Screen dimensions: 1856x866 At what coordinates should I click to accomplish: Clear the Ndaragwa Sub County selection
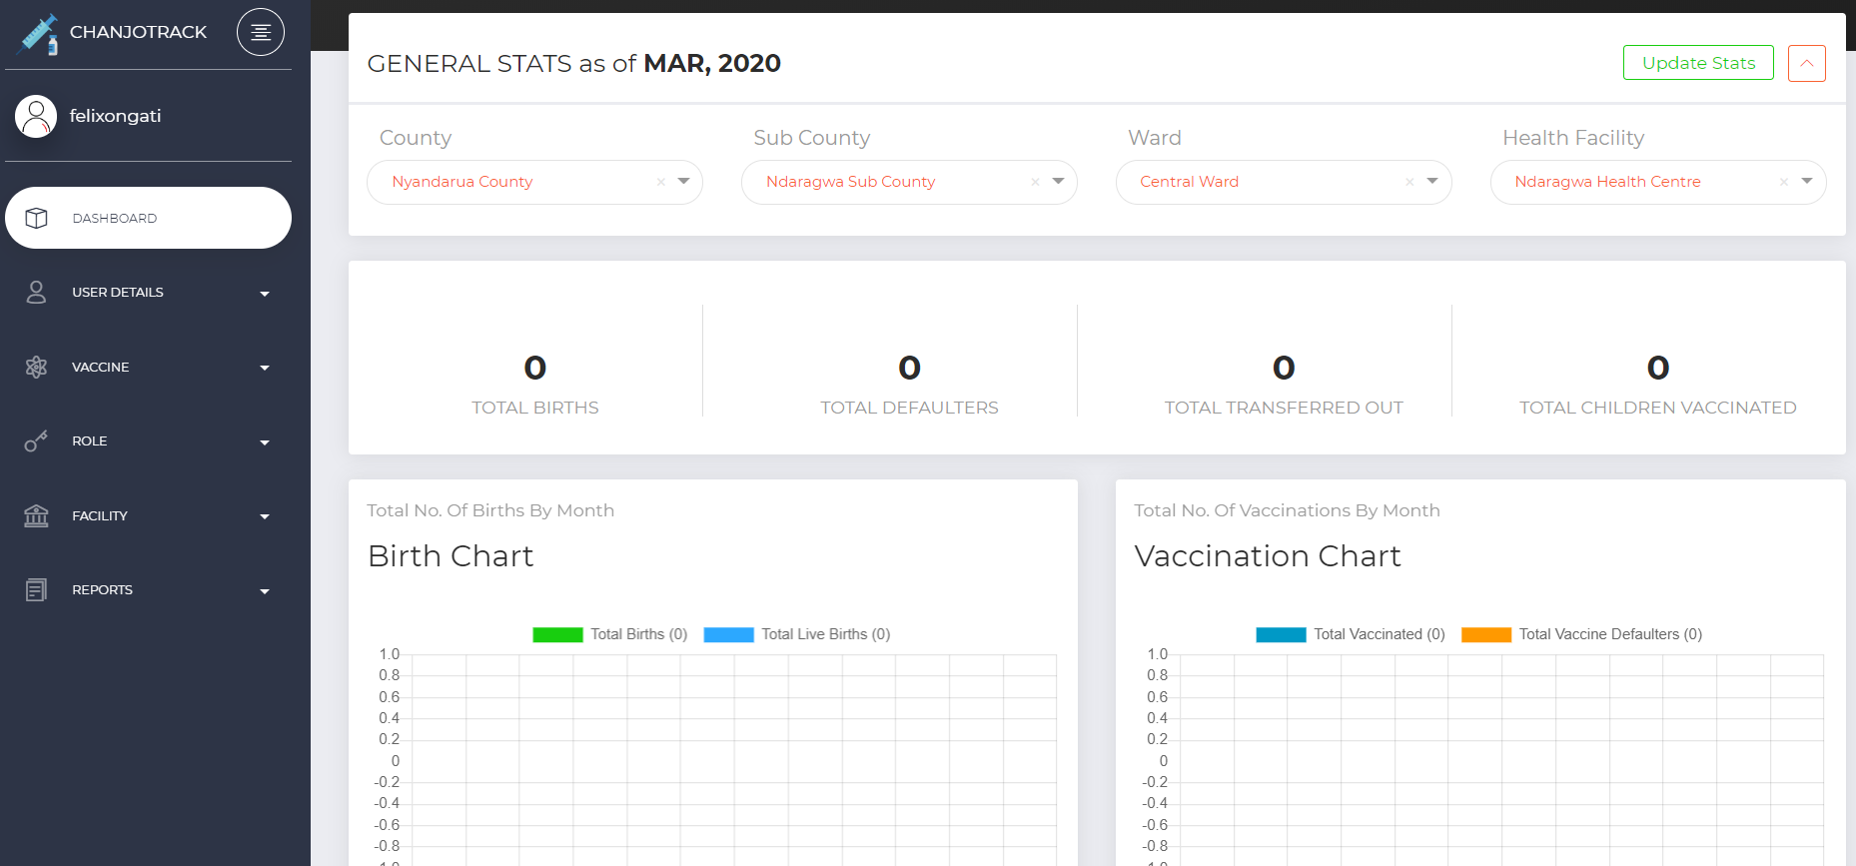pyautogui.click(x=1035, y=182)
